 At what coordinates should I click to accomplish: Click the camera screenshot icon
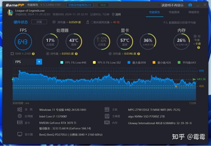190,5
